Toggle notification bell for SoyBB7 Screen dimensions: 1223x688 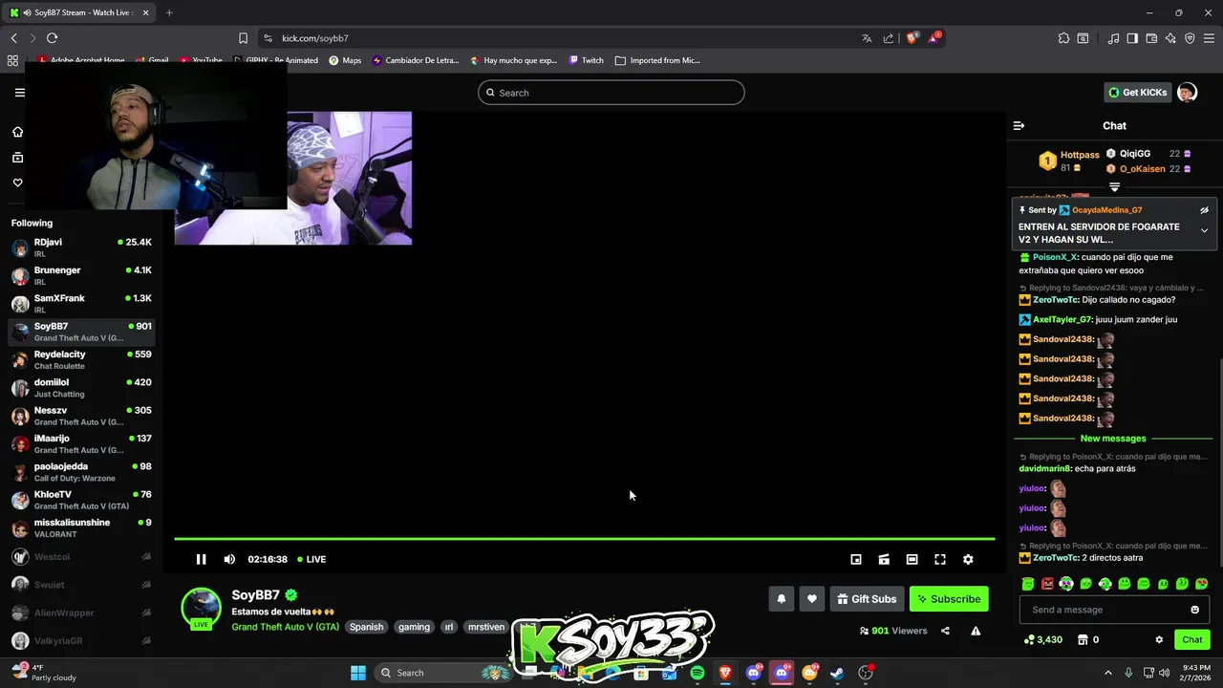pyautogui.click(x=781, y=599)
